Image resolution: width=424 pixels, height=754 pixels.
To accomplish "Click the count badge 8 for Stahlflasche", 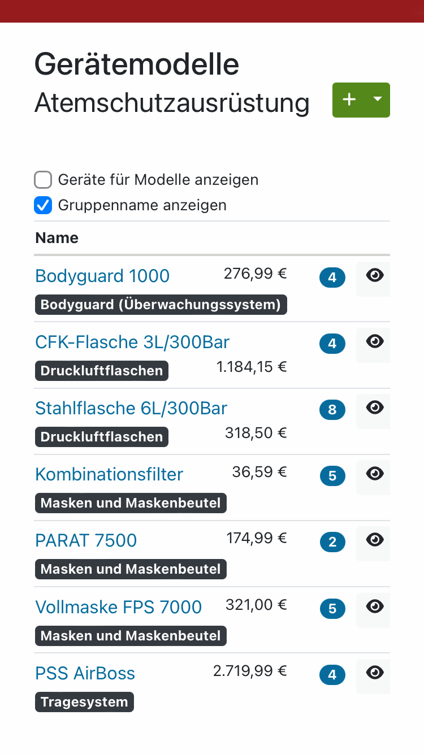I will 332,410.
